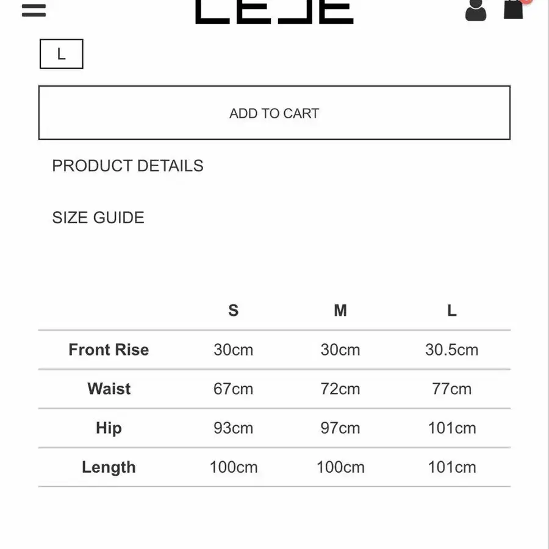The width and height of the screenshot is (549, 549).
Task: Click ADD TO CART button
Action: click(274, 113)
